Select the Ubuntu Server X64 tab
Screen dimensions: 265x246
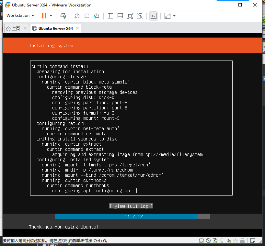coord(56,28)
